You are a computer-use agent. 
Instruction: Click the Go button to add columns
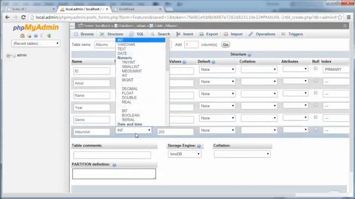(x=226, y=44)
